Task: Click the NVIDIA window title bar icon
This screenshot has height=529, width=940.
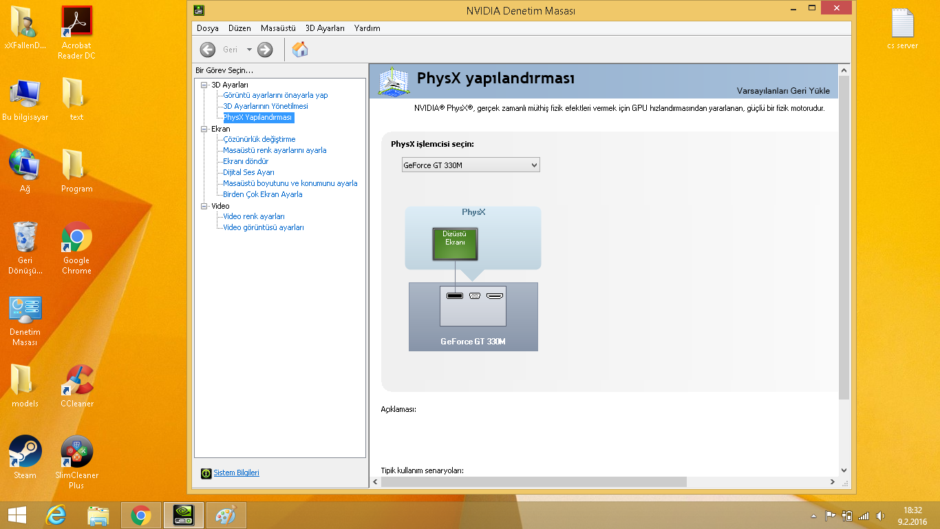Action: click(198, 10)
